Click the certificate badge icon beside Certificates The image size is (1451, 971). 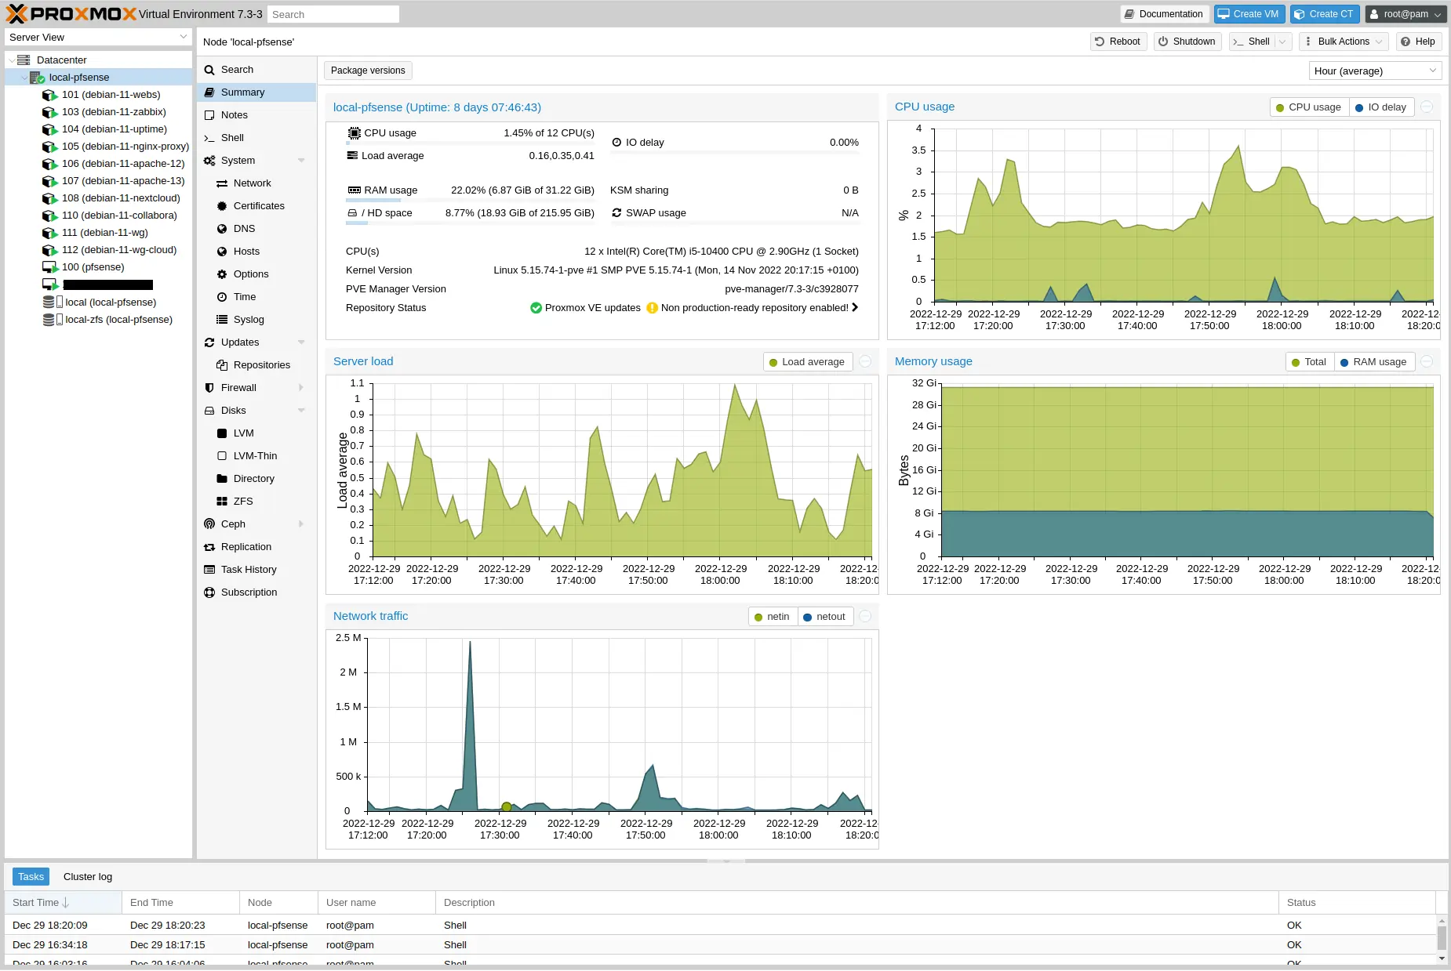click(222, 206)
